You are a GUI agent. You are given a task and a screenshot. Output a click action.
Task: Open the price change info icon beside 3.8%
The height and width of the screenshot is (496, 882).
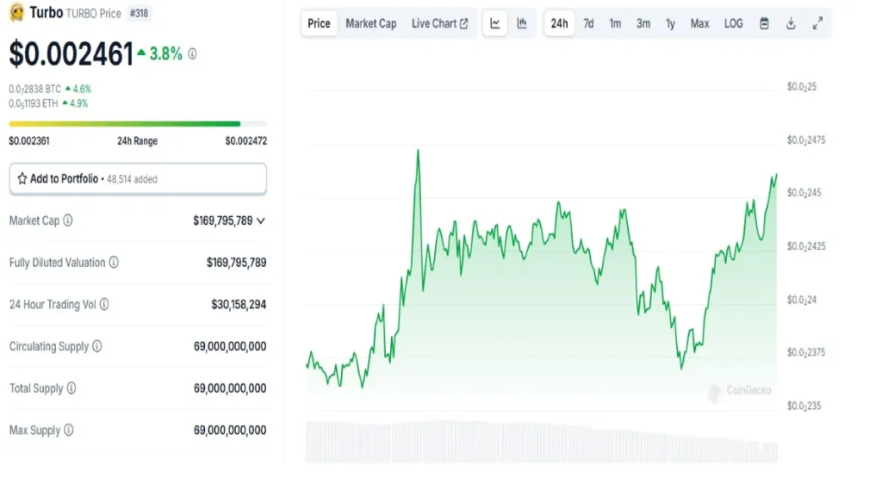192,54
